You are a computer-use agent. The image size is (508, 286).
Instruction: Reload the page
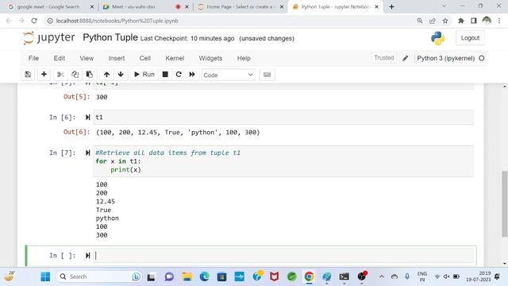[x=34, y=21]
